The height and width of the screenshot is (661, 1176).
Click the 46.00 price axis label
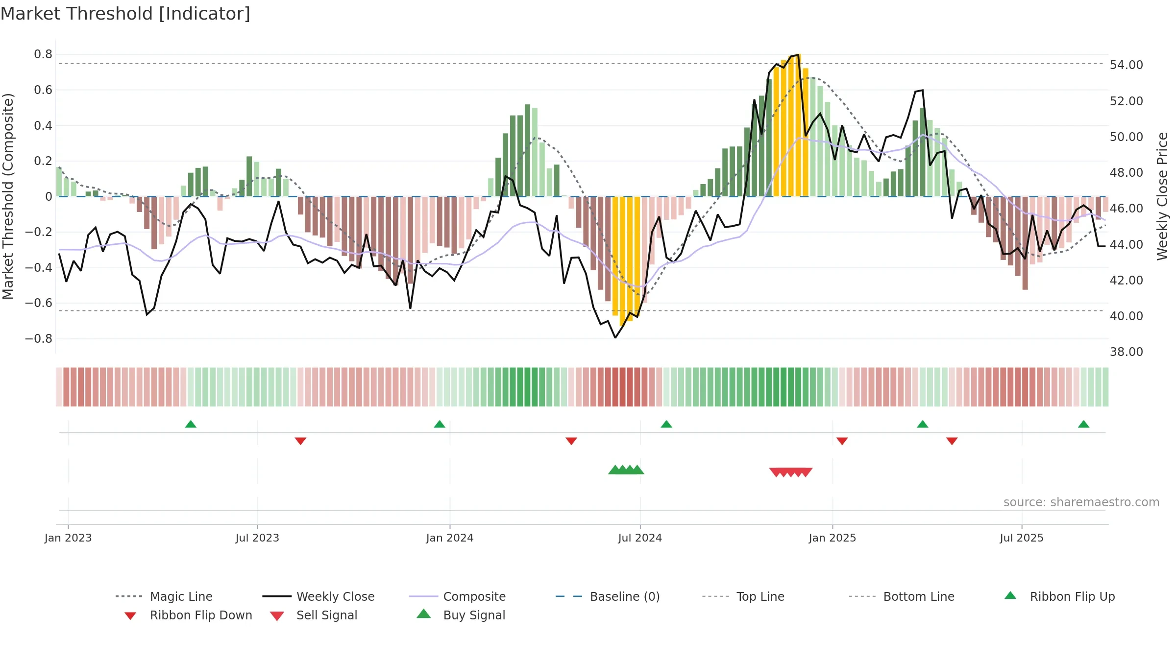tap(1127, 209)
